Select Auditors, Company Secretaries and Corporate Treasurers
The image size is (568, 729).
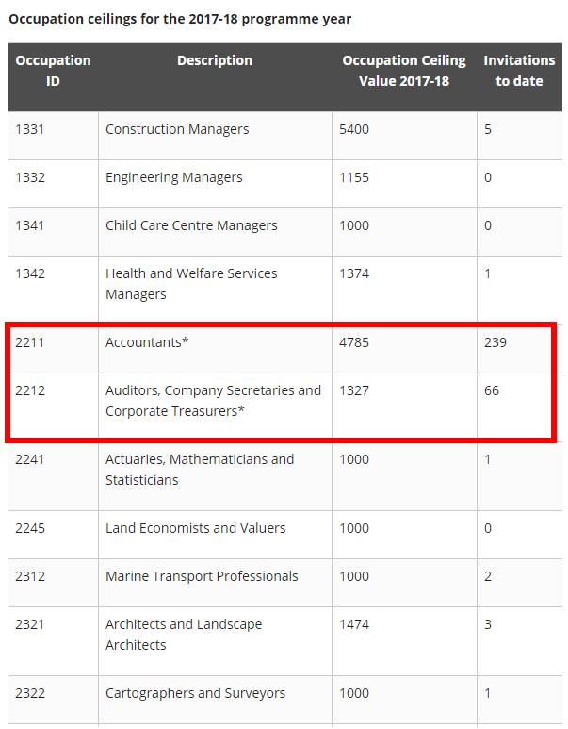coord(213,401)
